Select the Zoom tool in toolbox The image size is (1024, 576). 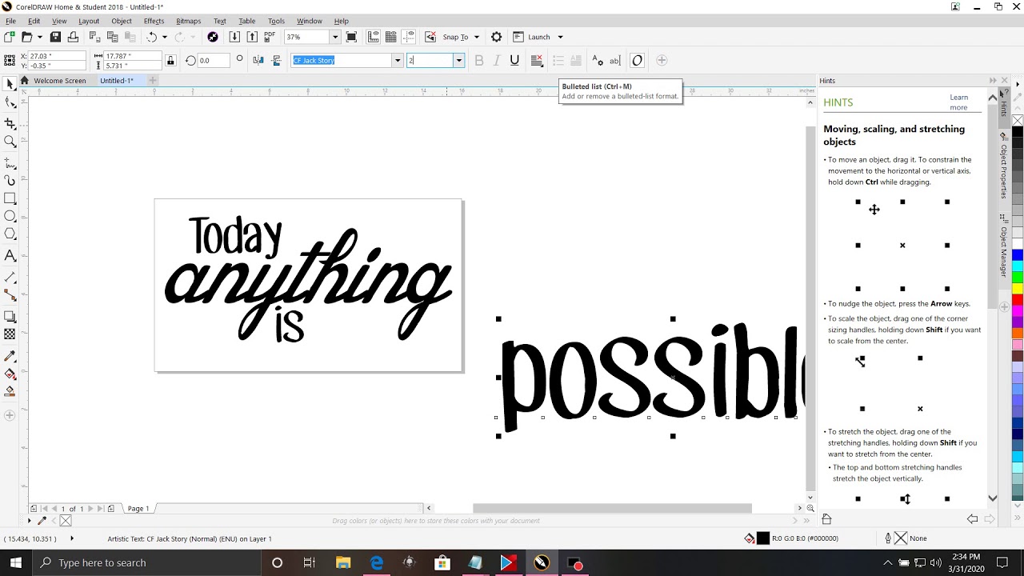pyautogui.click(x=10, y=142)
